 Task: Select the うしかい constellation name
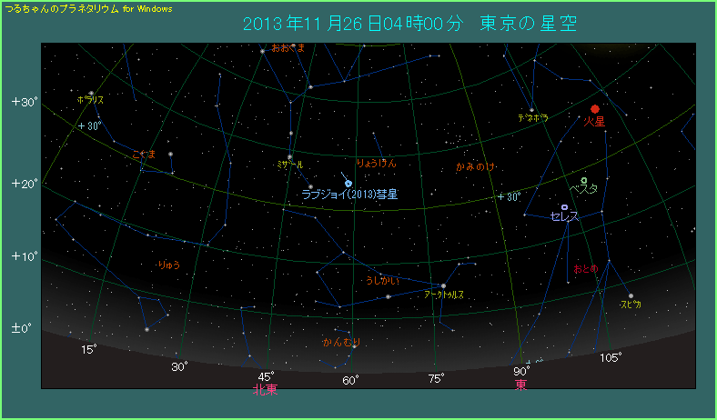[x=383, y=281]
